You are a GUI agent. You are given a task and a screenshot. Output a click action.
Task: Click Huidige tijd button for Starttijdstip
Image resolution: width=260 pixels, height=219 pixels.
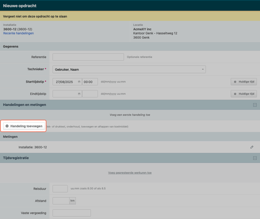pyautogui.click(x=244, y=82)
